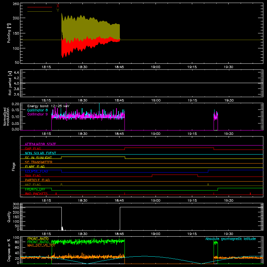Click the SC_IN_SUNLIGHT flag label
Viewport: 267px width, 267px height.
tap(38, 158)
